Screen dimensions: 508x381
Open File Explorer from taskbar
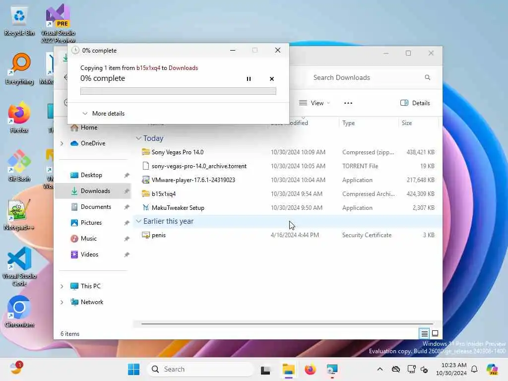tap(288, 369)
